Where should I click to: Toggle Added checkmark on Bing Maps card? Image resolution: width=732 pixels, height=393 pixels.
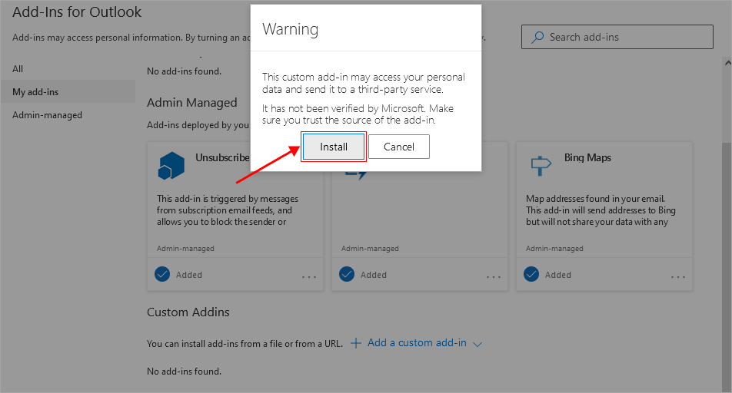pos(531,274)
